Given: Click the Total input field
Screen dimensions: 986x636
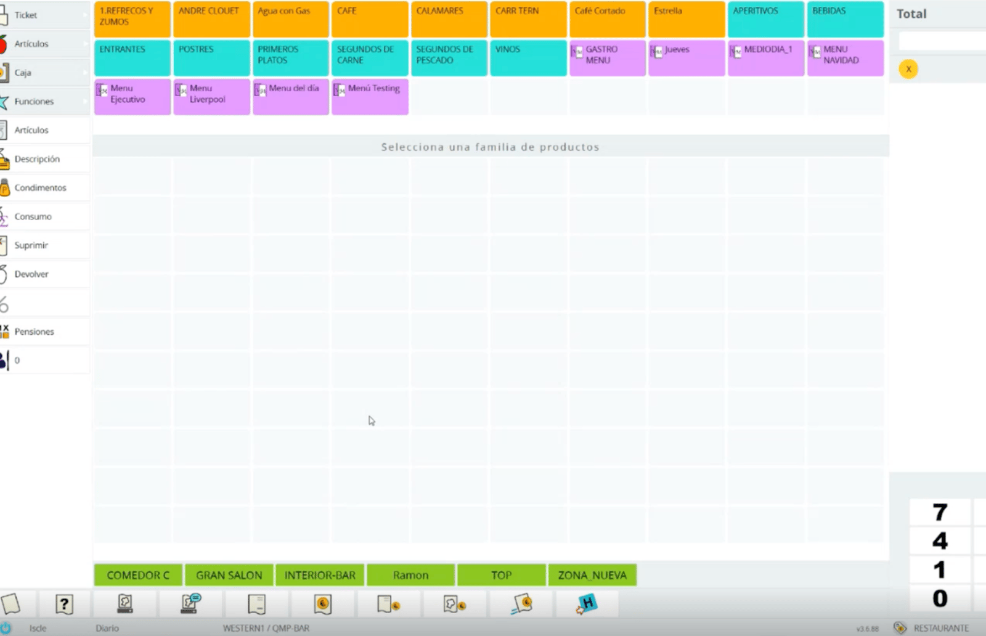Looking at the screenshot, I should pyautogui.click(x=942, y=41).
